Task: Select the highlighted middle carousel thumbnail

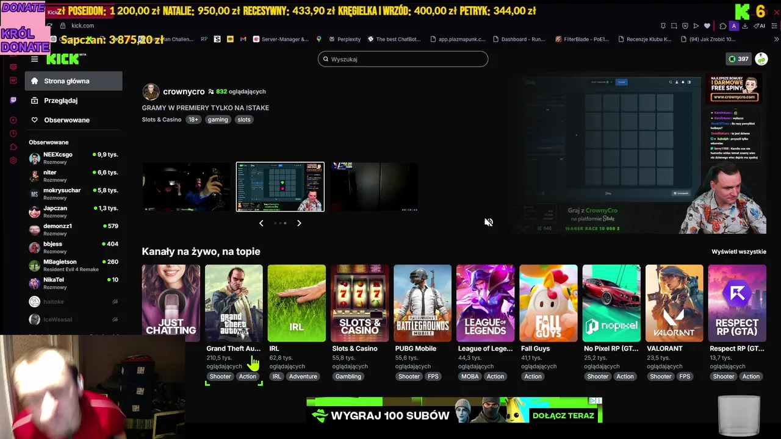Action: [x=280, y=187]
